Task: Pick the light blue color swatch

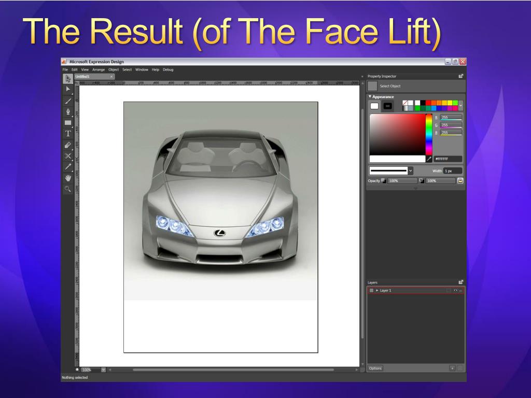Action: click(x=434, y=108)
